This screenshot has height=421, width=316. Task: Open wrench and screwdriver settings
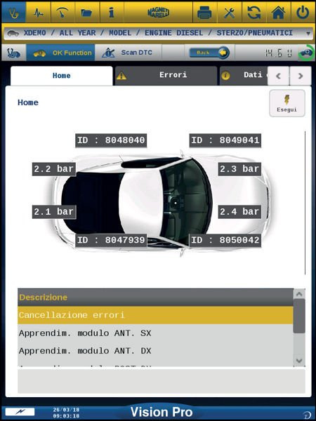point(230,13)
